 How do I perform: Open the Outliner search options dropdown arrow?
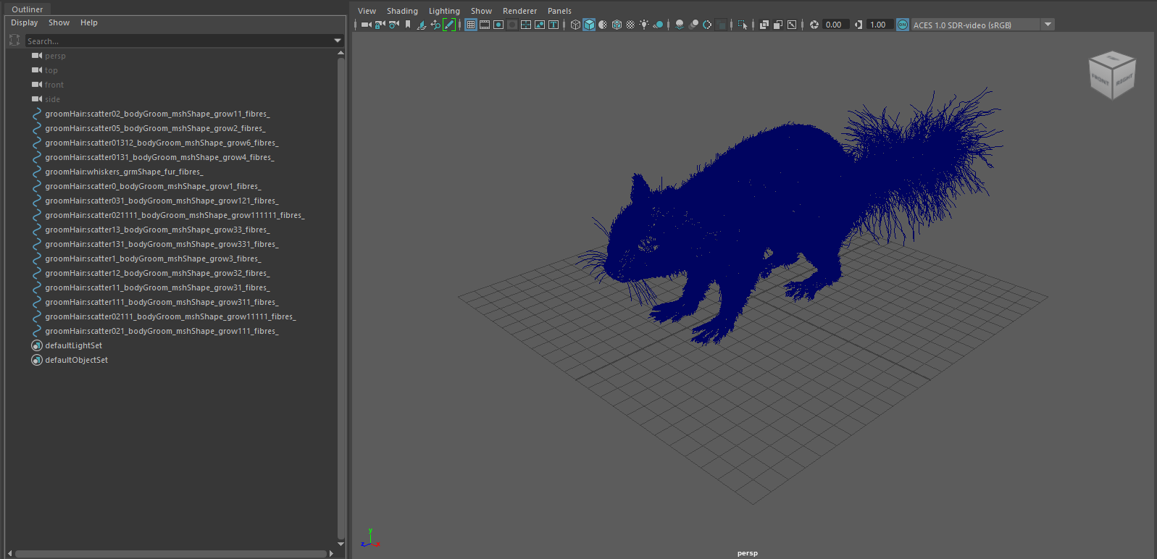point(338,41)
